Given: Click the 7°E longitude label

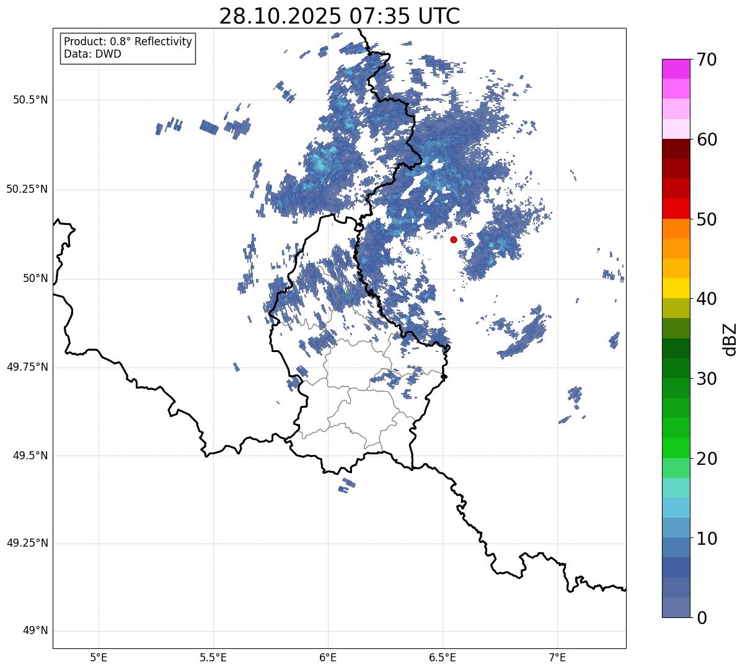Looking at the screenshot, I should tap(557, 658).
